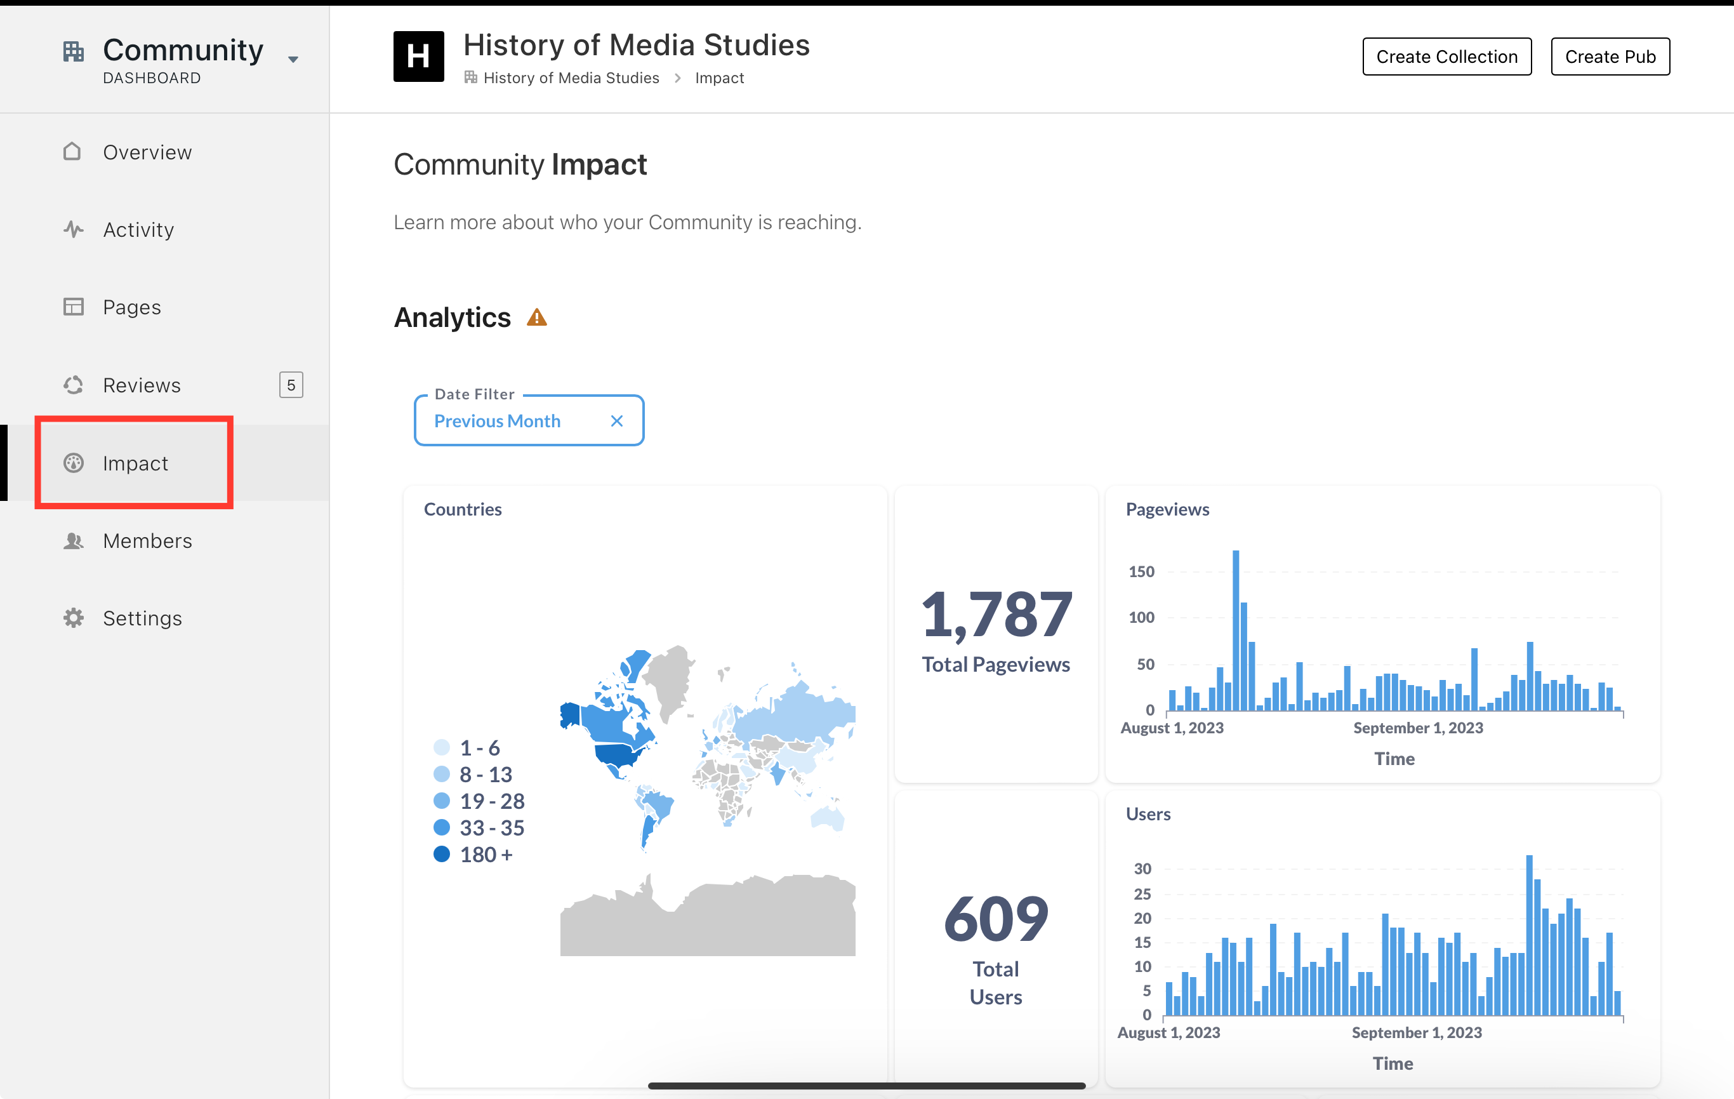
Task: Go to the Activity section
Action: (138, 230)
